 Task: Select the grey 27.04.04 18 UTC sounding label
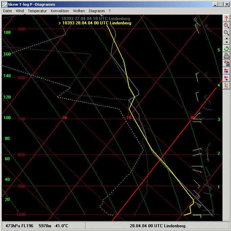[96, 19]
